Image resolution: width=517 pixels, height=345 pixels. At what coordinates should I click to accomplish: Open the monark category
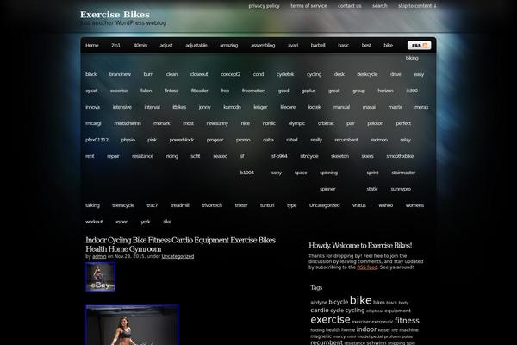coord(162,123)
